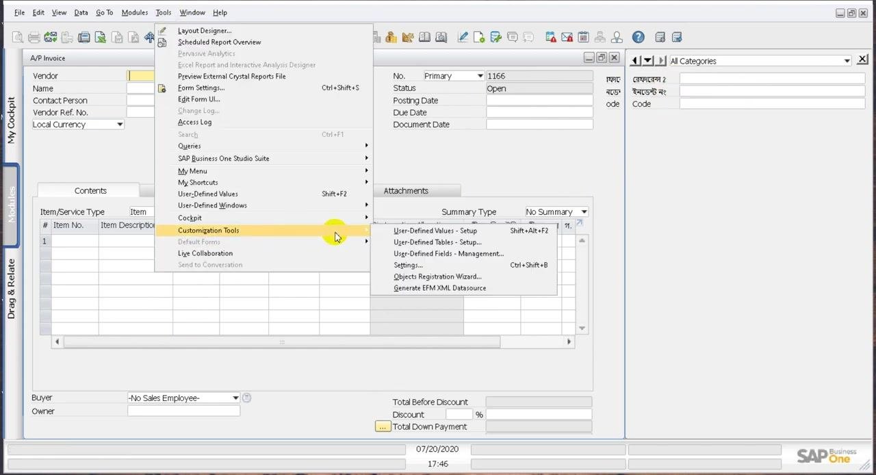Click the first calculator icon right of Help
Viewport: 876px width, 475px height.
click(660, 37)
